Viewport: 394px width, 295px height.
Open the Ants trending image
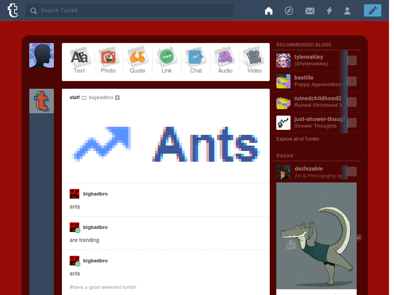[x=166, y=144]
